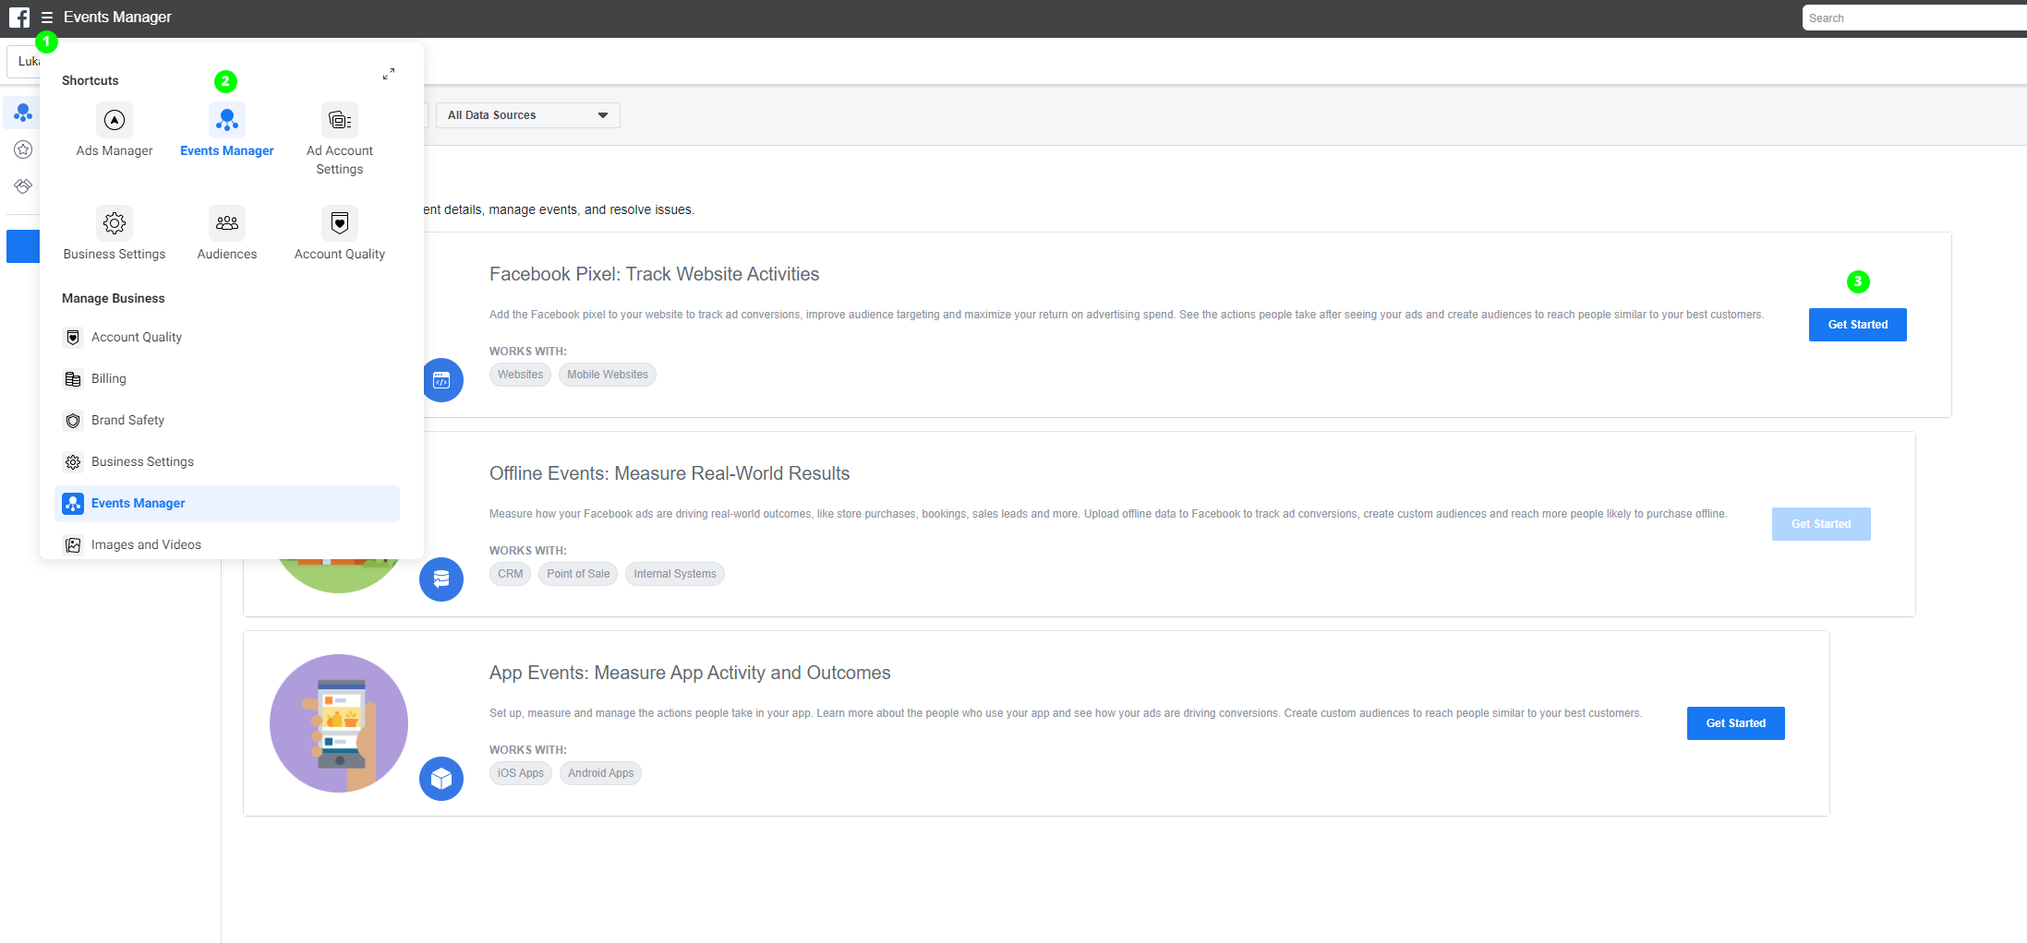Expand the shortcuts menu panel to full size
This screenshot has width=2027, height=943.
[389, 74]
